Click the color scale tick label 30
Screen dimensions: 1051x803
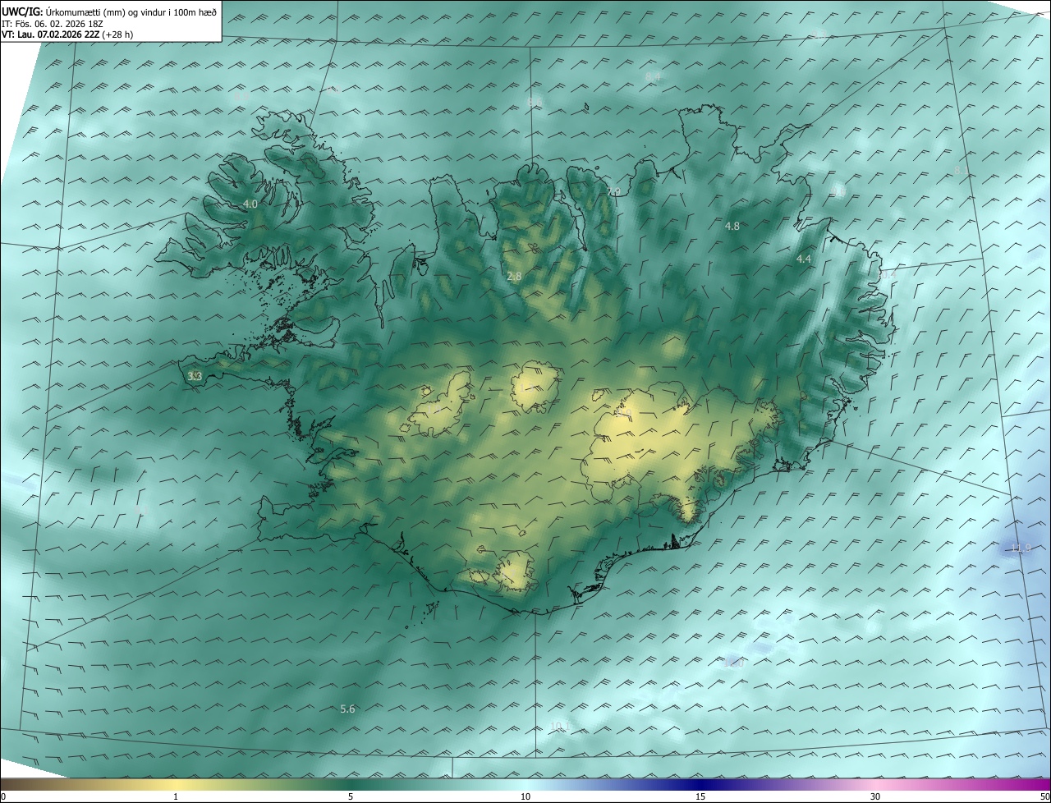pos(875,796)
